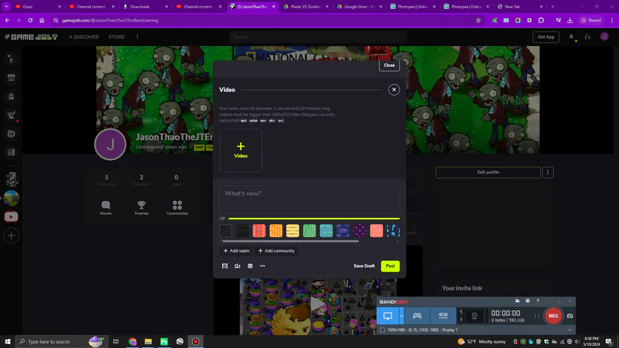Click the Get App button
Viewport: 619px width, 348px height.
click(546, 36)
